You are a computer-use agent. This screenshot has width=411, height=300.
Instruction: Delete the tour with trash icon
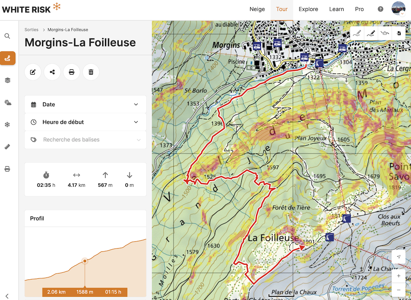coord(91,72)
